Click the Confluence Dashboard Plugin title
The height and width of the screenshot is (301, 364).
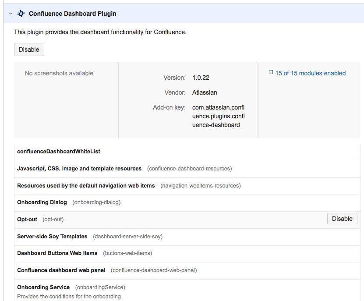point(72,14)
